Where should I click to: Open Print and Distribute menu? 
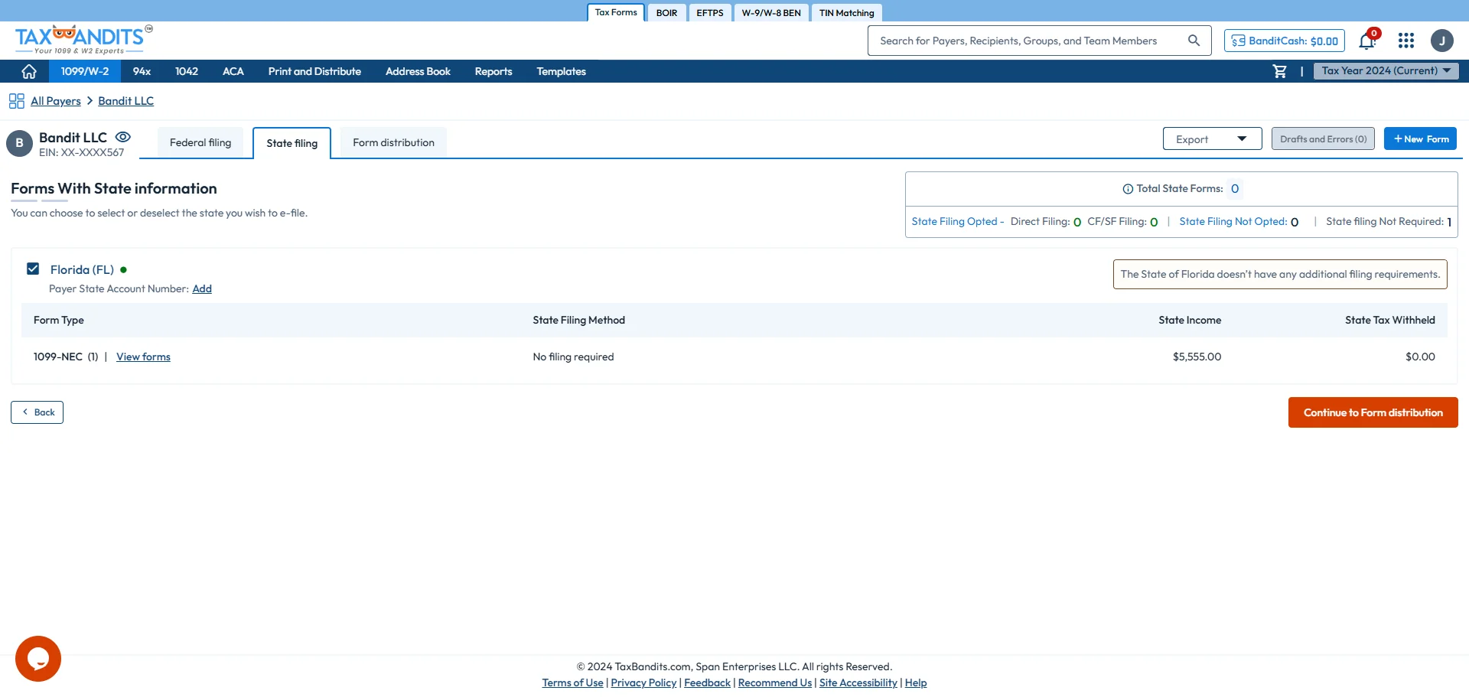[314, 71]
